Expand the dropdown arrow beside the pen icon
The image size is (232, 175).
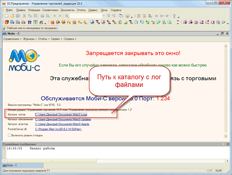tap(45, 23)
